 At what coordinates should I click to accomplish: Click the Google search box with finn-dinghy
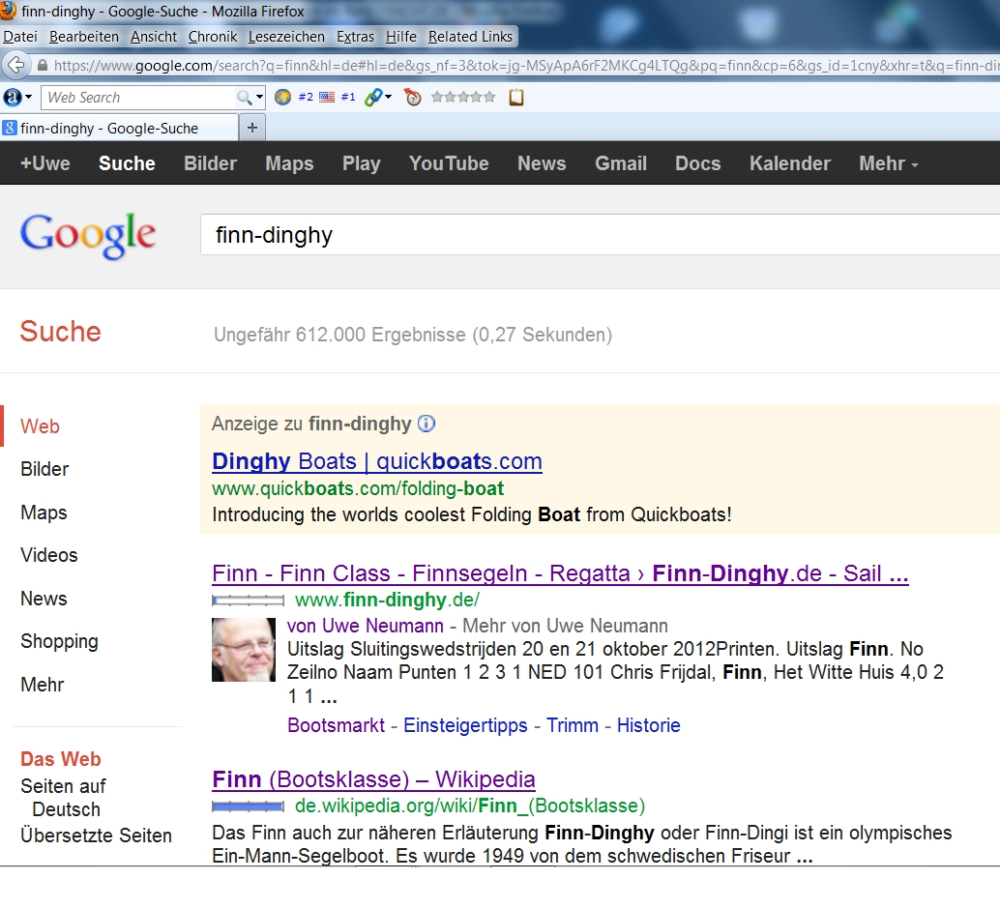pyautogui.click(x=601, y=235)
